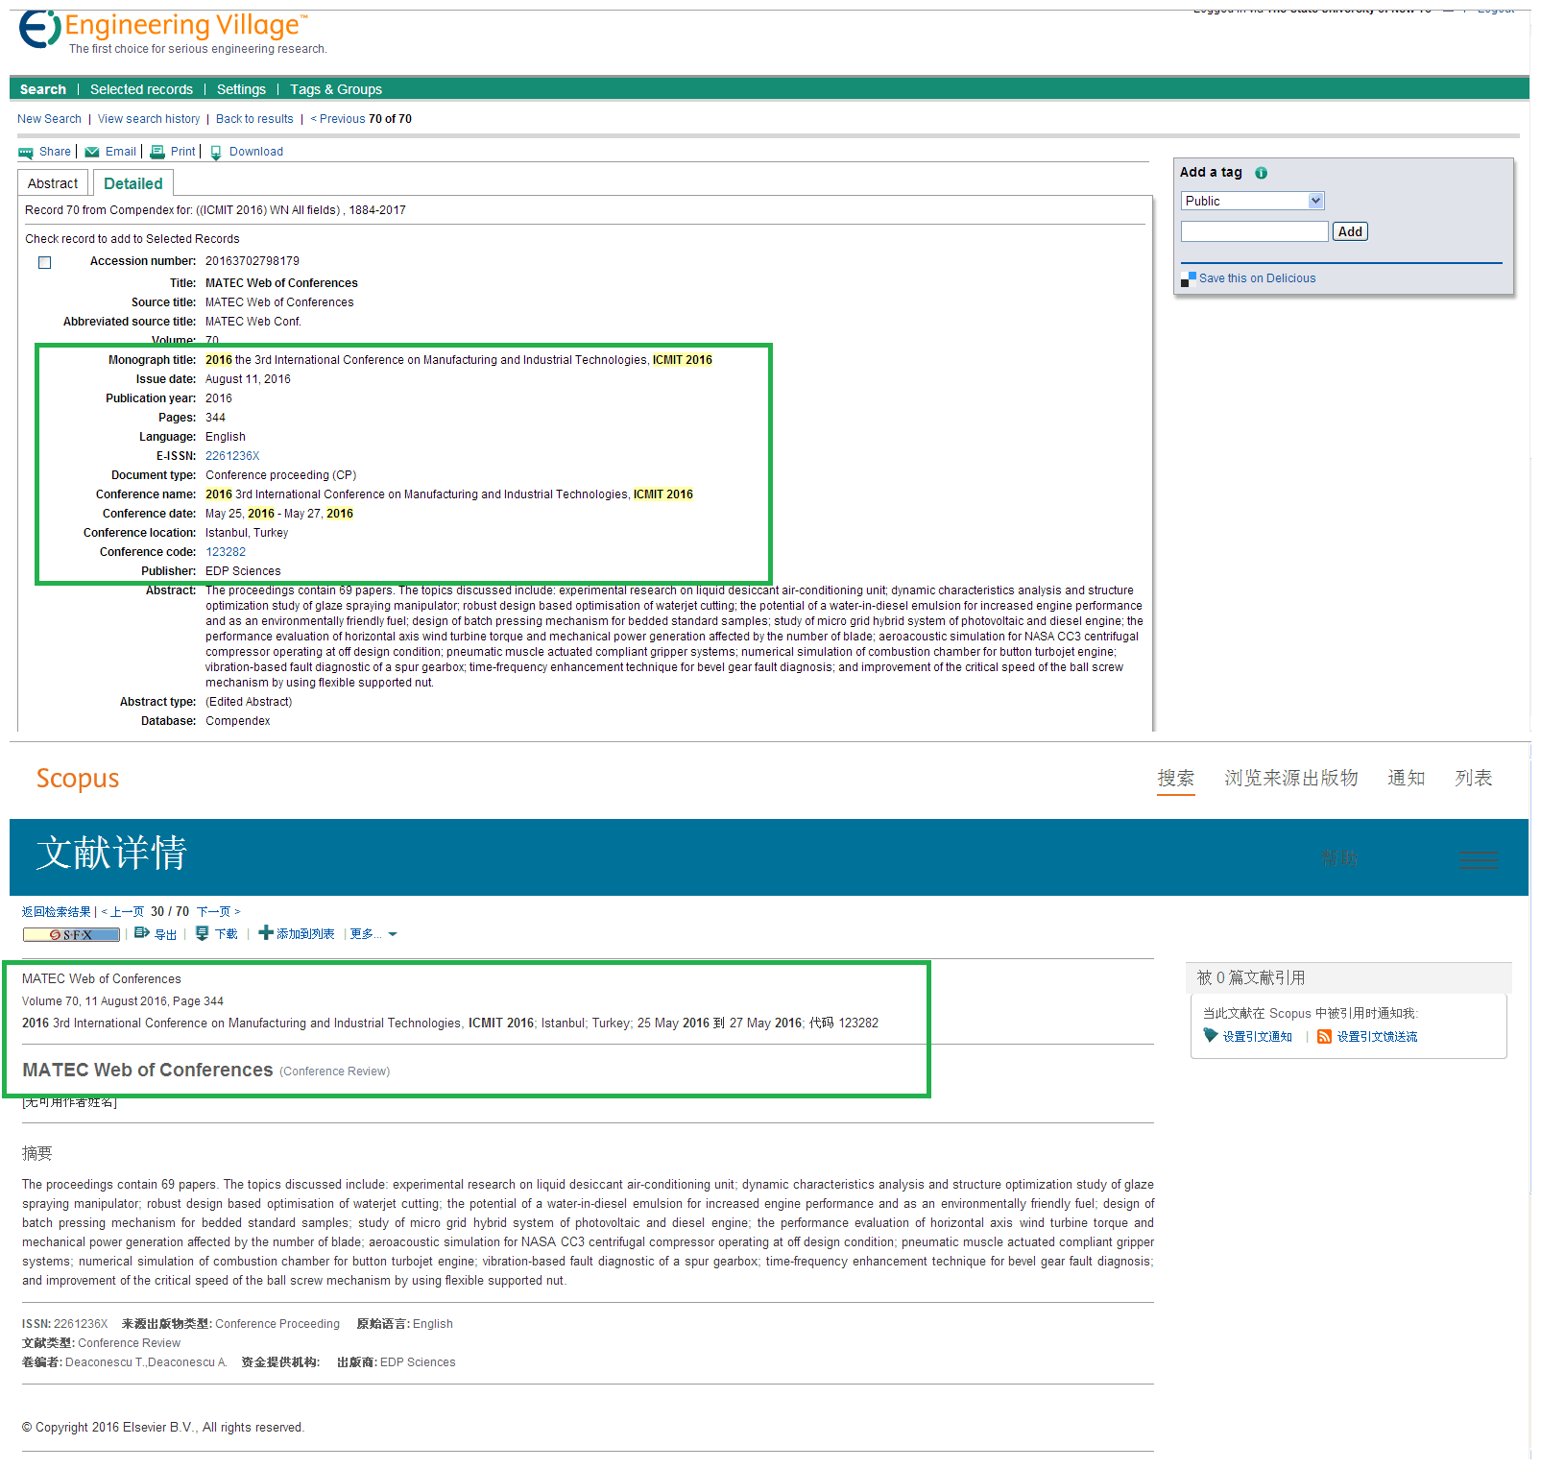Click the Back to results link
This screenshot has width=1541, height=1469.
(254, 119)
